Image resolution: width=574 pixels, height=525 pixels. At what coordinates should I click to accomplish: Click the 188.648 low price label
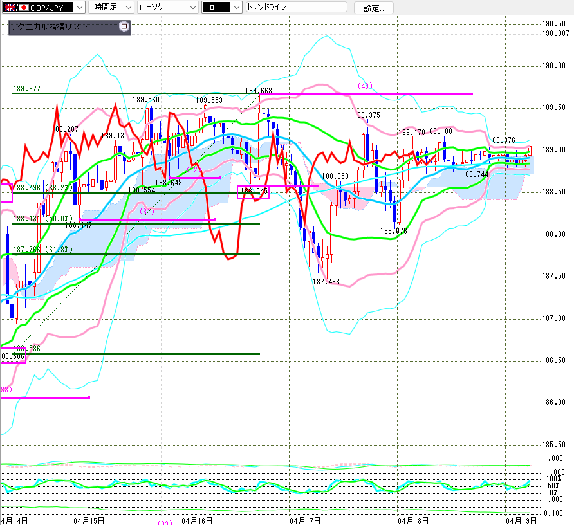pyautogui.click(x=169, y=182)
